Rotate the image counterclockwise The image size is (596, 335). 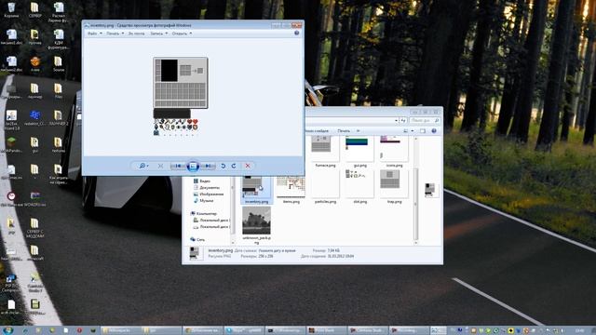coord(223,166)
